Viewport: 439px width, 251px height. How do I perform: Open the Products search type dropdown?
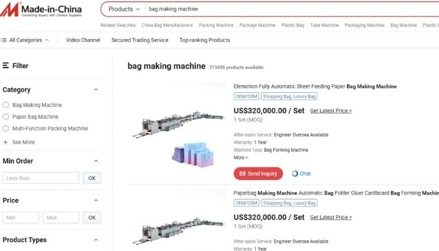click(124, 9)
